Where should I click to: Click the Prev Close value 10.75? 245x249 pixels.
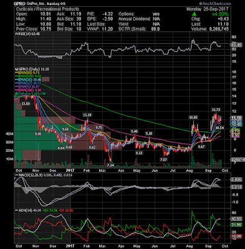coord(46,29)
